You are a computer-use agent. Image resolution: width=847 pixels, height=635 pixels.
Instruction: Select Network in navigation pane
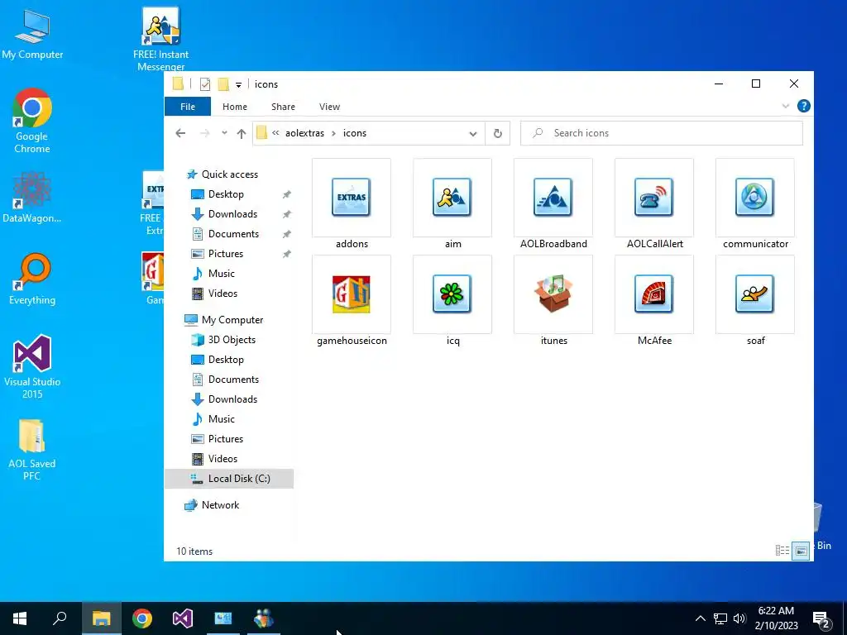[x=220, y=505]
